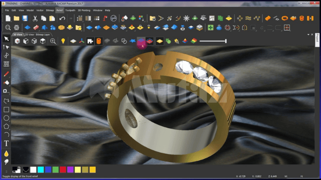
Task: Select the 3D View tab
Action: point(18,34)
